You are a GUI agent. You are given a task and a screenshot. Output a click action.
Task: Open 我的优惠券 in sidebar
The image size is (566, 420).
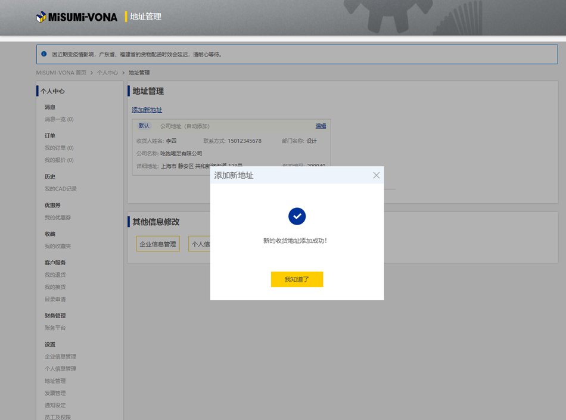tap(58, 217)
